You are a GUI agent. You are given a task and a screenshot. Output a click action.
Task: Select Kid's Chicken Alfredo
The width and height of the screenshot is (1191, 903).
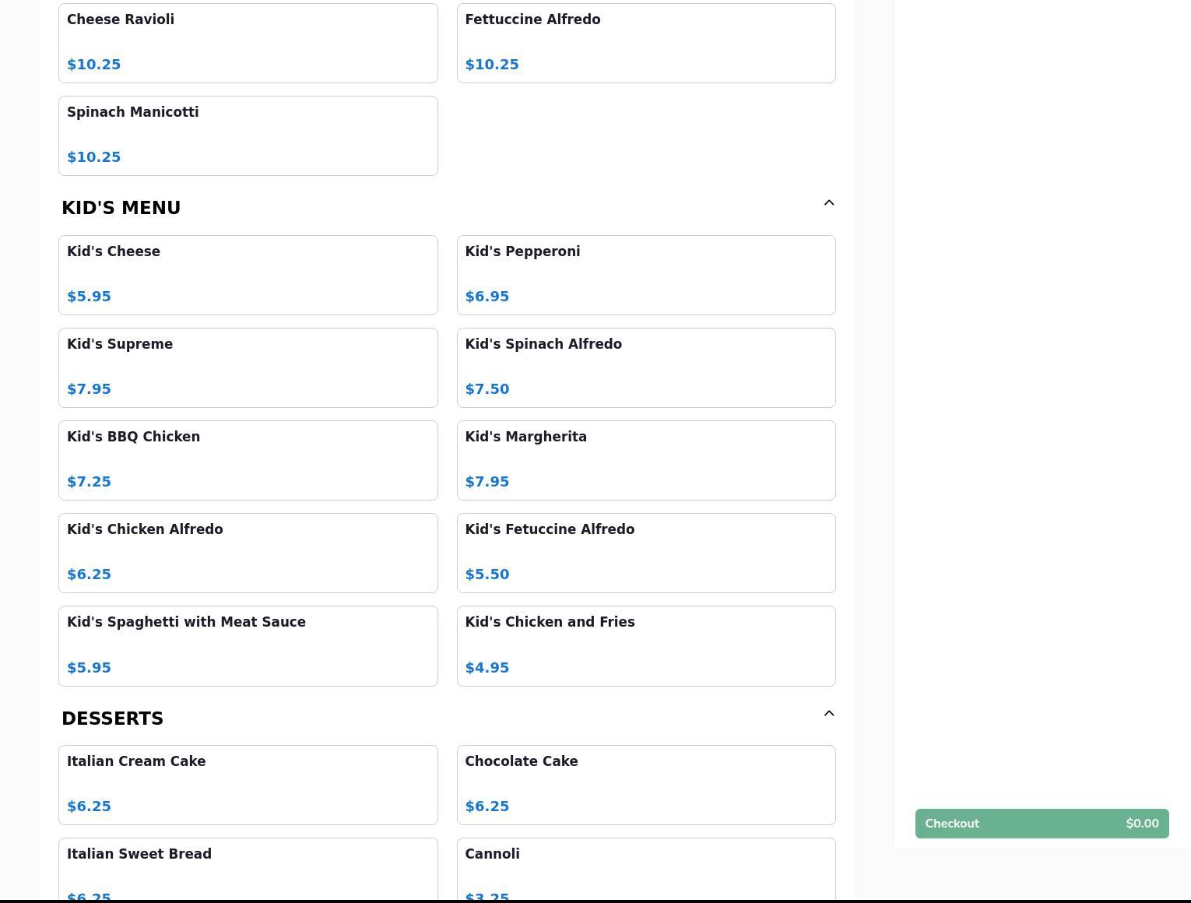click(248, 553)
